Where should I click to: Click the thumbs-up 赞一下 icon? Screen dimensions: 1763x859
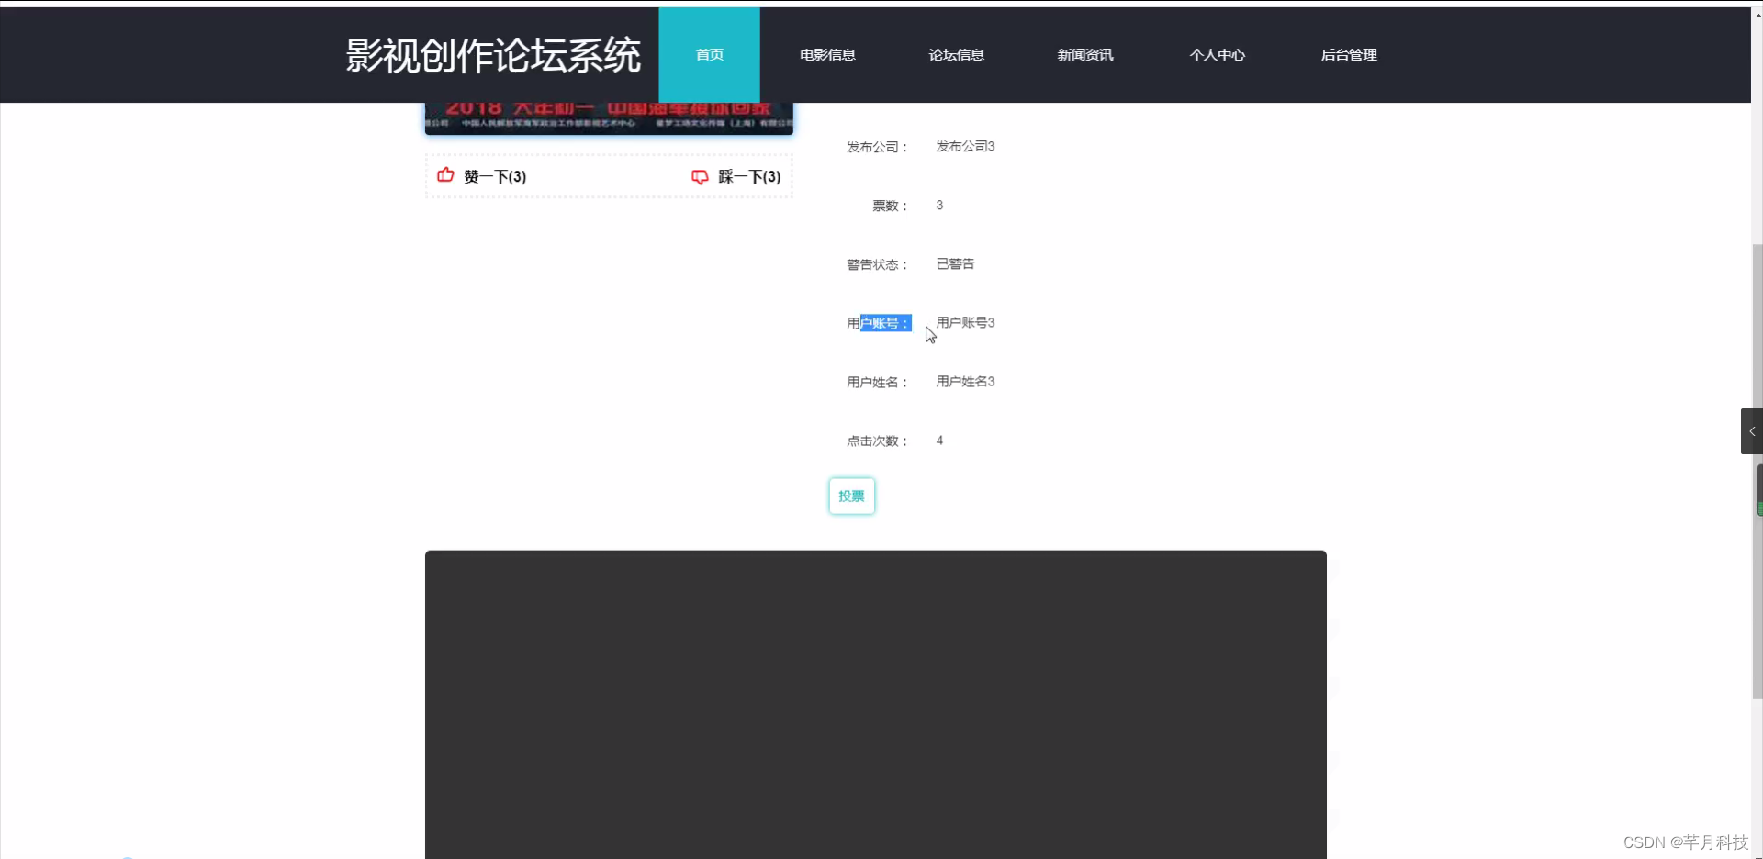pyautogui.click(x=444, y=176)
